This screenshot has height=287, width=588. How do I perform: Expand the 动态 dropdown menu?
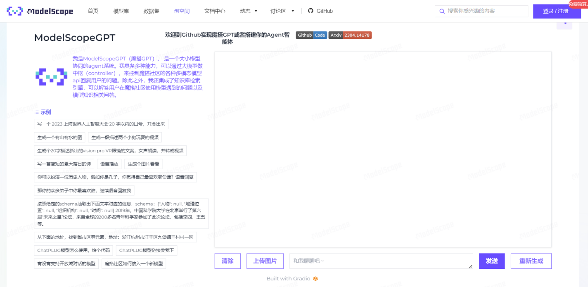[249, 11]
